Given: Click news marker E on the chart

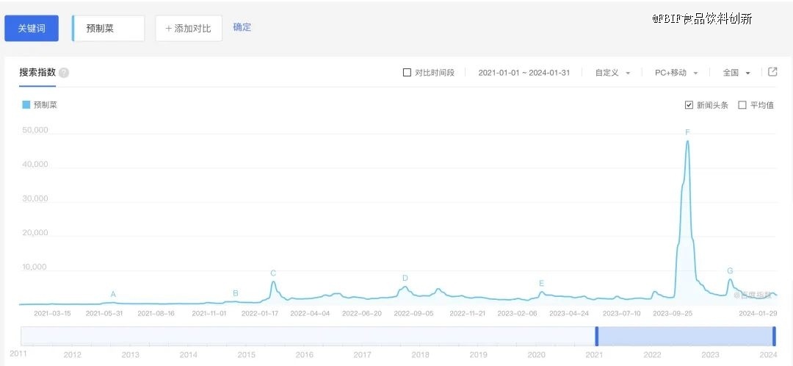Looking at the screenshot, I should tap(541, 283).
